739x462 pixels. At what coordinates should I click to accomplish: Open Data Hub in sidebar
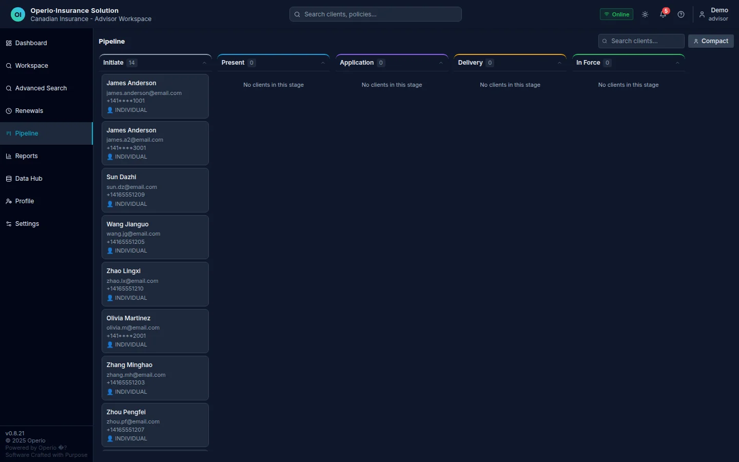(46, 179)
